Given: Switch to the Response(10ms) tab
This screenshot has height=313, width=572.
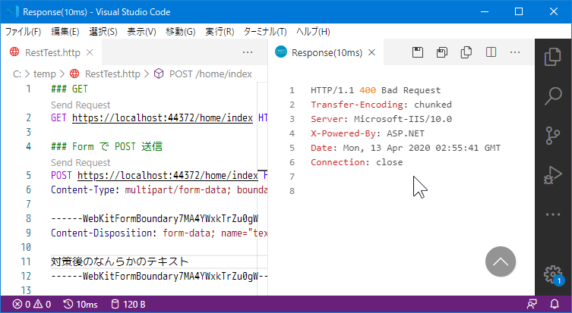Looking at the screenshot, I should (x=327, y=52).
